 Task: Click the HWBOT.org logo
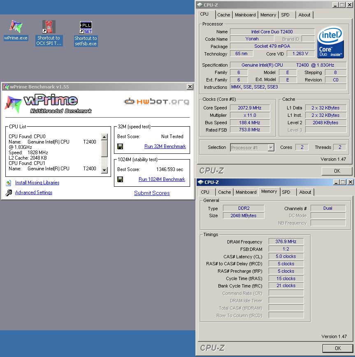pos(157,101)
